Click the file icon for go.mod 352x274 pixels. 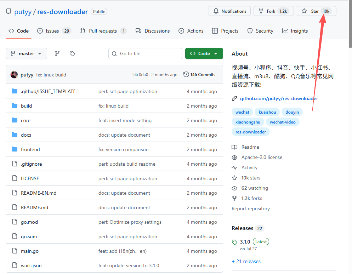[15, 222]
